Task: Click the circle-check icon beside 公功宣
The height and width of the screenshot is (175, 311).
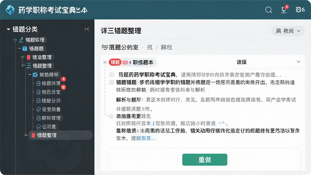Action: point(39,127)
